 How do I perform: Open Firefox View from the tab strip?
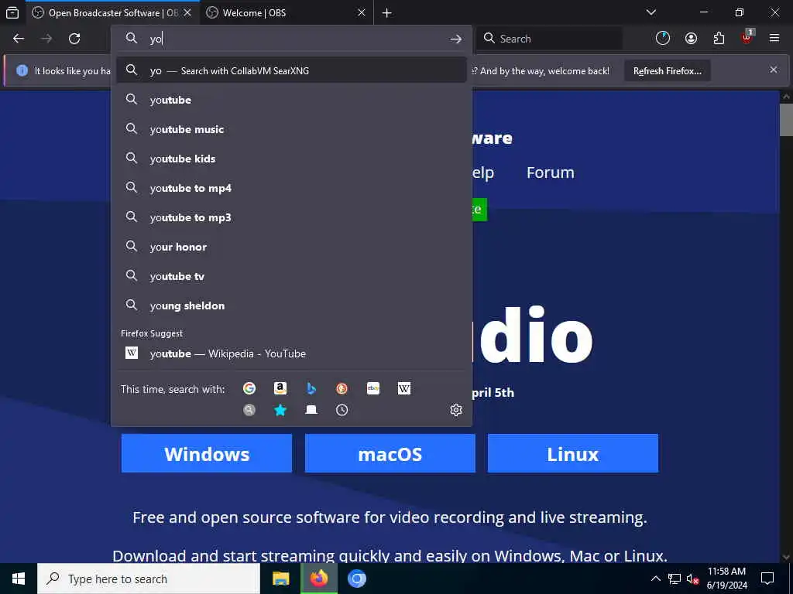coord(12,12)
